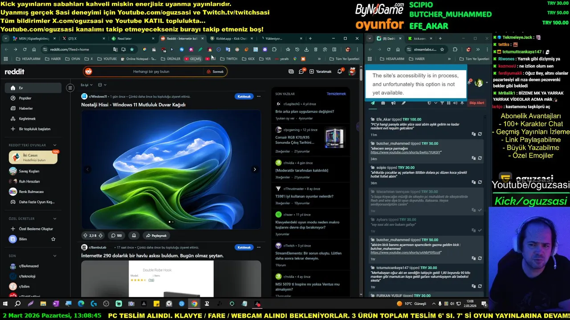Open comments on Windows 11 wallpaper post
This screenshot has height=320, width=570.
(x=116, y=236)
